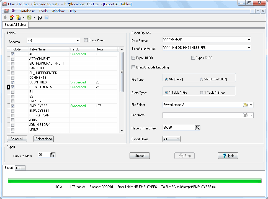Viewport: 268px width, 199px height.
Task: Click the Errors to allow spinner icon
Action: (53, 155)
